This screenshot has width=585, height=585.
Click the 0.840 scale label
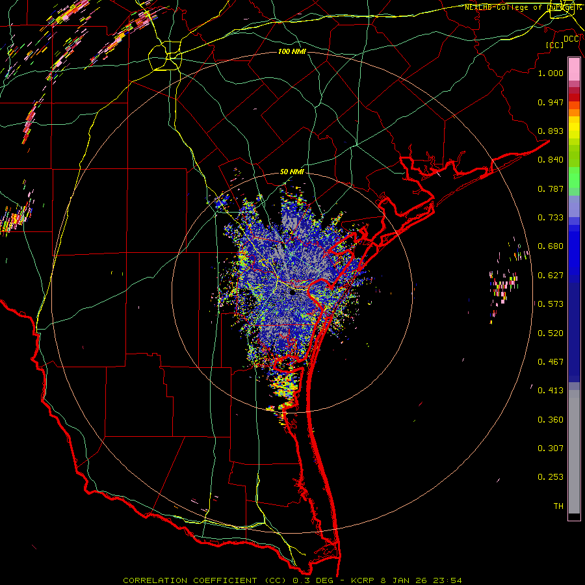tap(551, 160)
